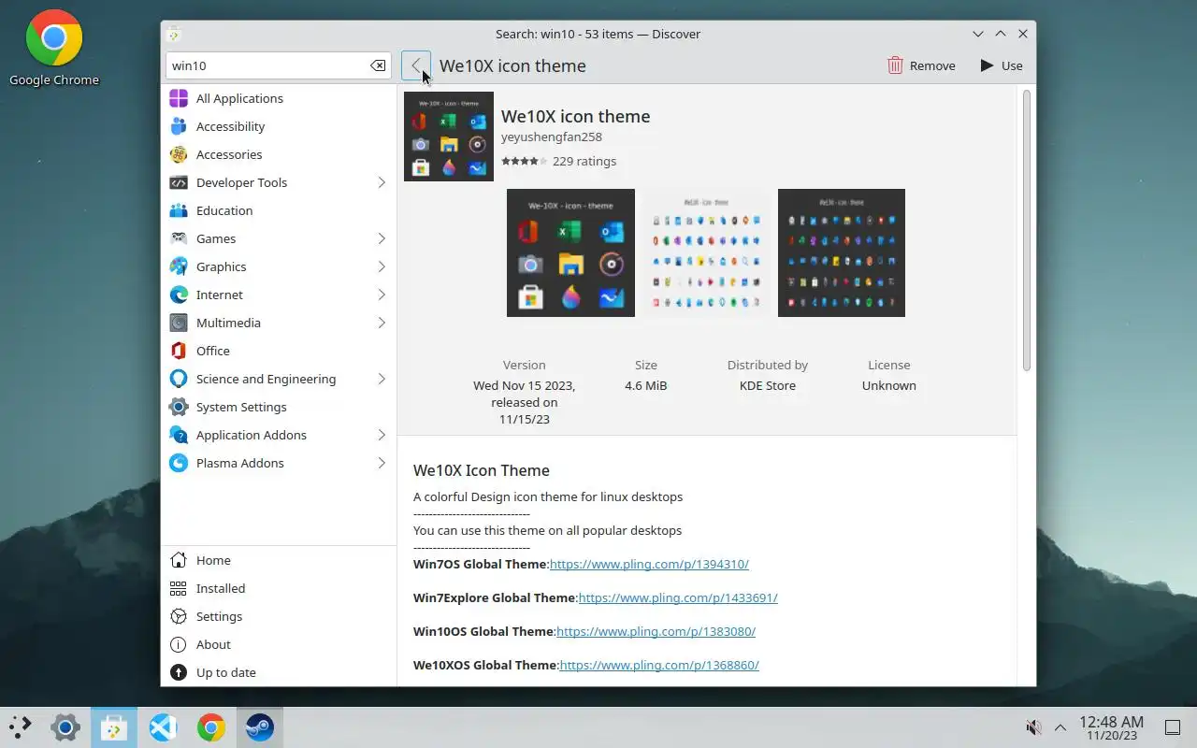Open the application launcher menu
Viewport: 1197px width, 748px height.
click(x=20, y=727)
